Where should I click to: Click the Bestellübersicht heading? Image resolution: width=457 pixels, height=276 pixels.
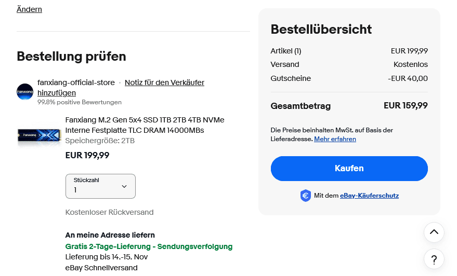(321, 29)
